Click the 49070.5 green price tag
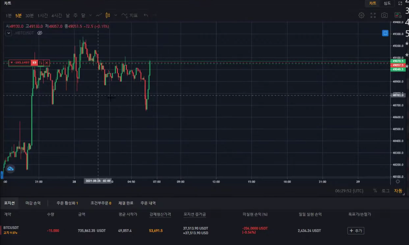 398,61
